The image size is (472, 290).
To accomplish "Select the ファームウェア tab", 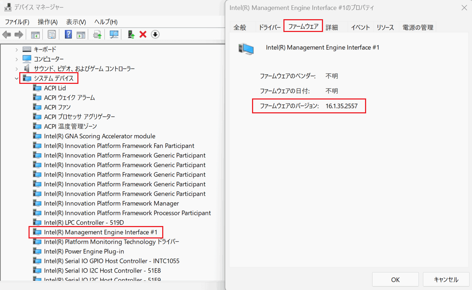I will click(x=303, y=27).
